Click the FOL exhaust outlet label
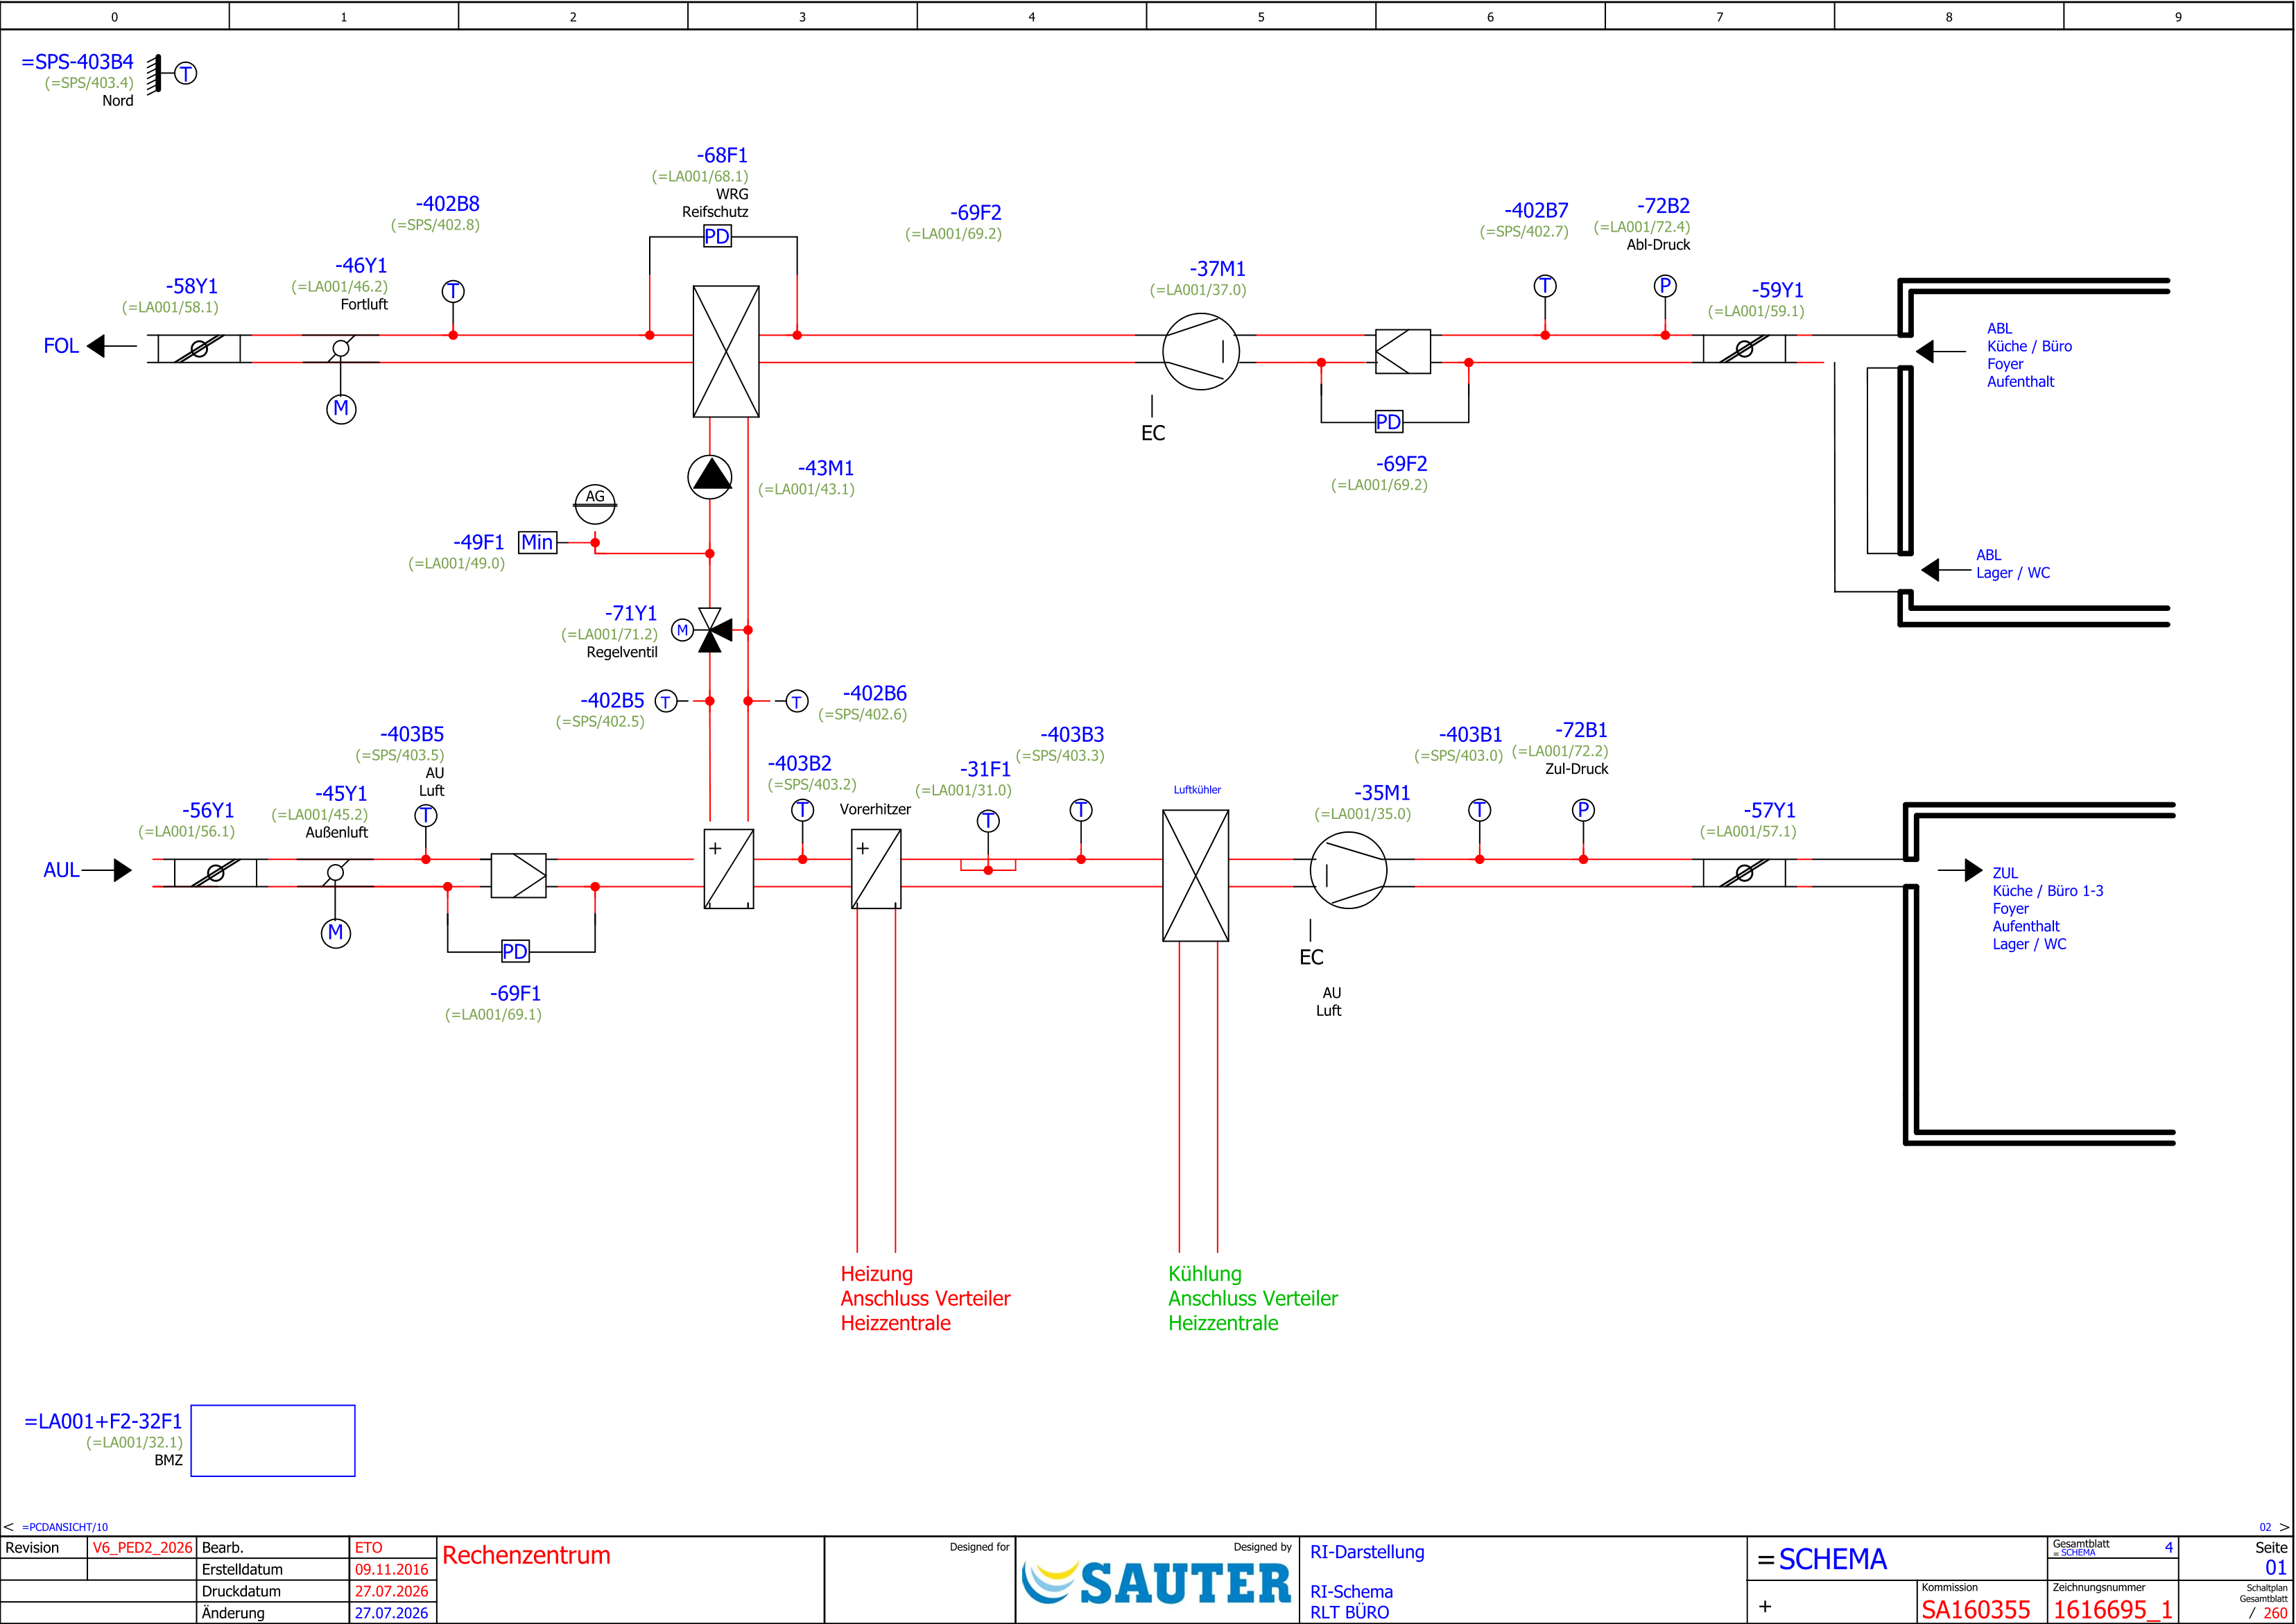The width and height of the screenshot is (2296, 1624). pos(61,346)
